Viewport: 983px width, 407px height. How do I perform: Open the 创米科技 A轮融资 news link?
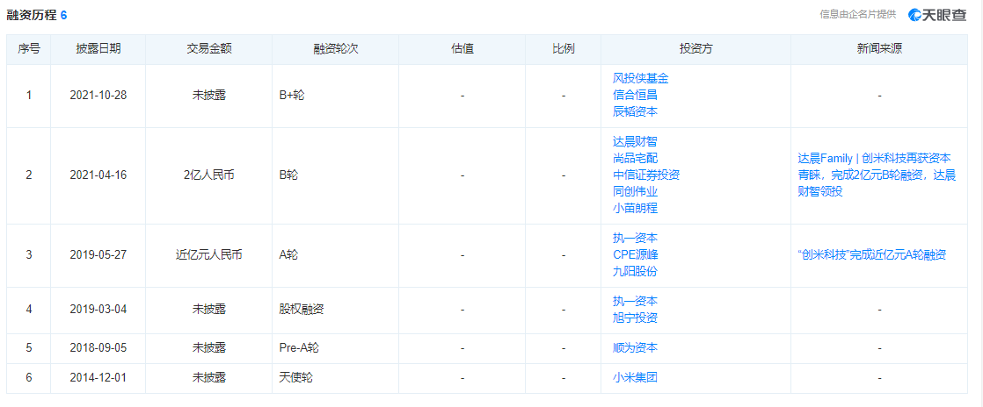tap(871, 255)
